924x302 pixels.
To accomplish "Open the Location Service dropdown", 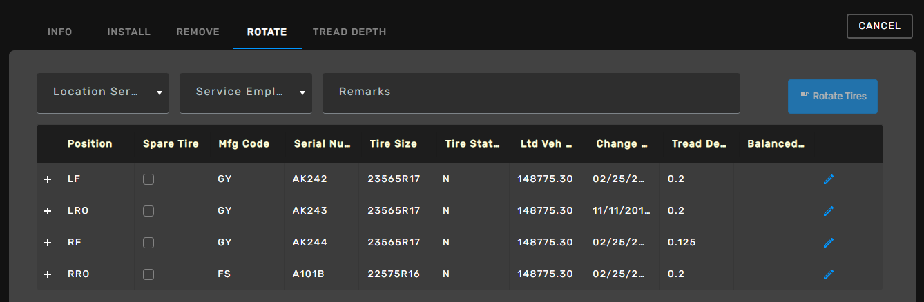I will (x=103, y=92).
